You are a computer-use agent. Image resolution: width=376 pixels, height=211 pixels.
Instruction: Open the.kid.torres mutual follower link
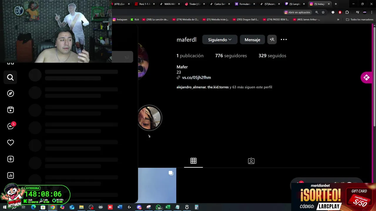(x=218, y=87)
